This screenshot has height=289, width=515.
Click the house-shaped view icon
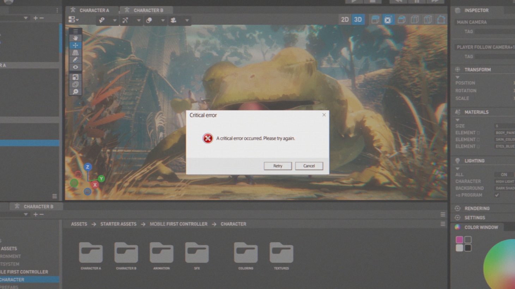pos(441,19)
